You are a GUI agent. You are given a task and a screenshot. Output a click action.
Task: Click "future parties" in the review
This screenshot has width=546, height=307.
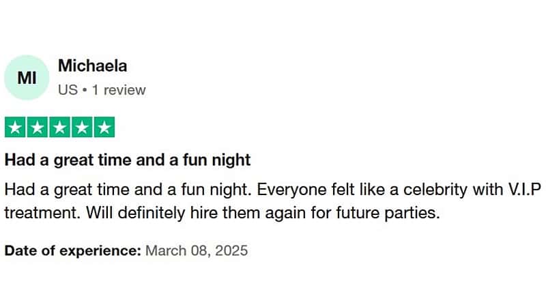[398, 212]
